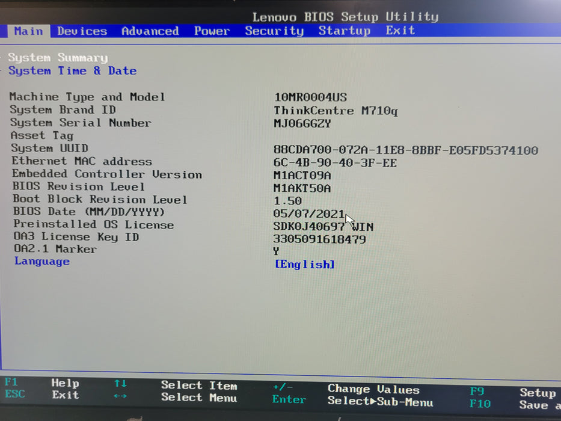Click BIOS revision value M1AKT50A
Viewport: 561px width, 421px height.
pyautogui.click(x=302, y=188)
